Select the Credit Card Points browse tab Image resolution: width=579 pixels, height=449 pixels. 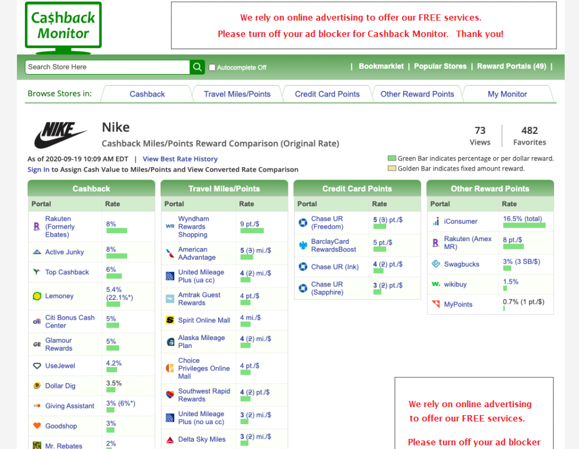click(327, 94)
